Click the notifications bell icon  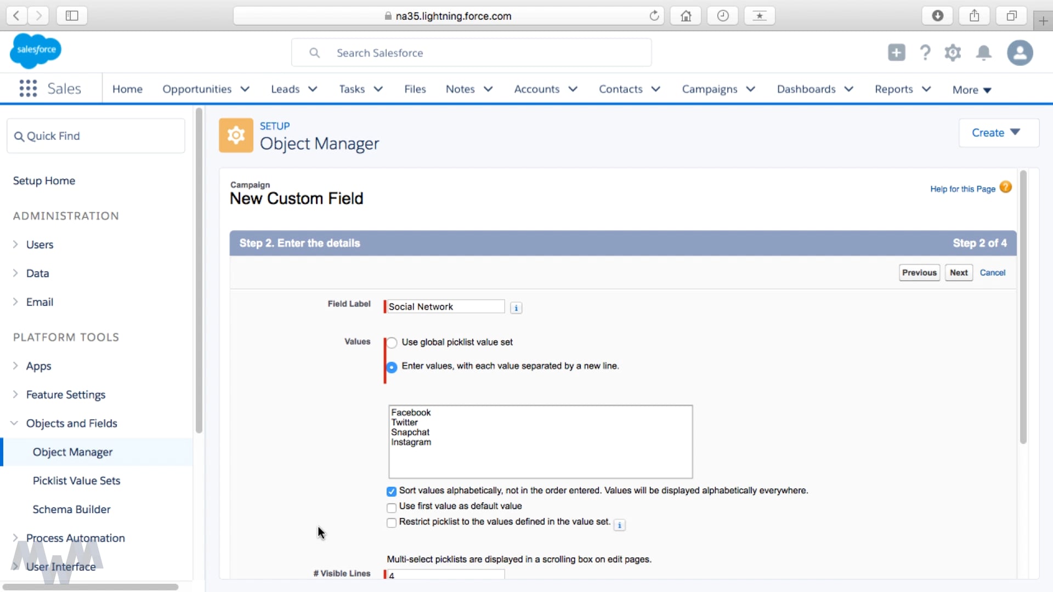point(983,52)
